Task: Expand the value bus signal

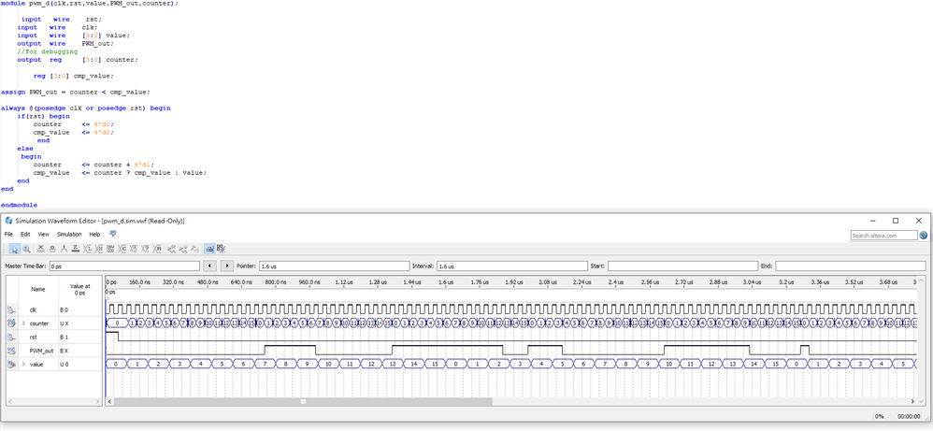Action: 23,365
